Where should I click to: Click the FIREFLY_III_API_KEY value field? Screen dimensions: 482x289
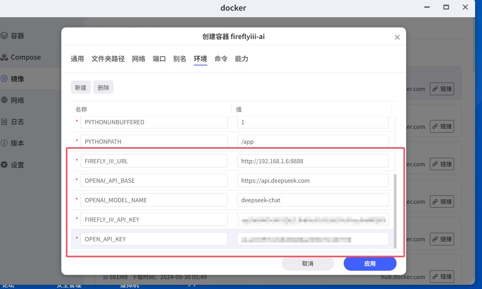(313, 219)
